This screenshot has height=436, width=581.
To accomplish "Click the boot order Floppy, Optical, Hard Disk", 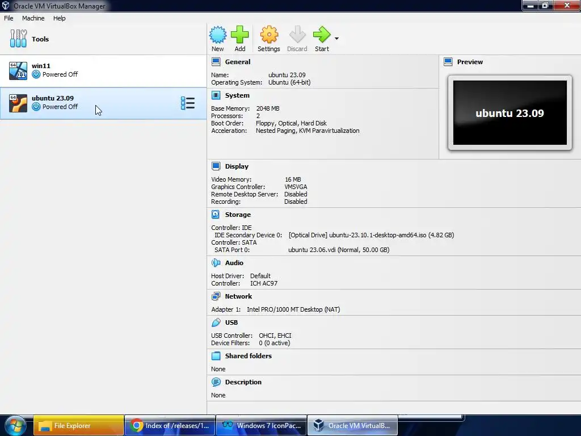I will (x=291, y=123).
